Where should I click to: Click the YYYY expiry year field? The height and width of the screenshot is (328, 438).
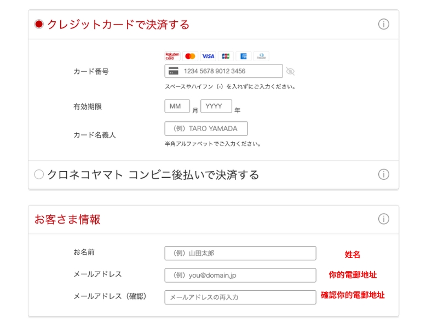tap(216, 106)
